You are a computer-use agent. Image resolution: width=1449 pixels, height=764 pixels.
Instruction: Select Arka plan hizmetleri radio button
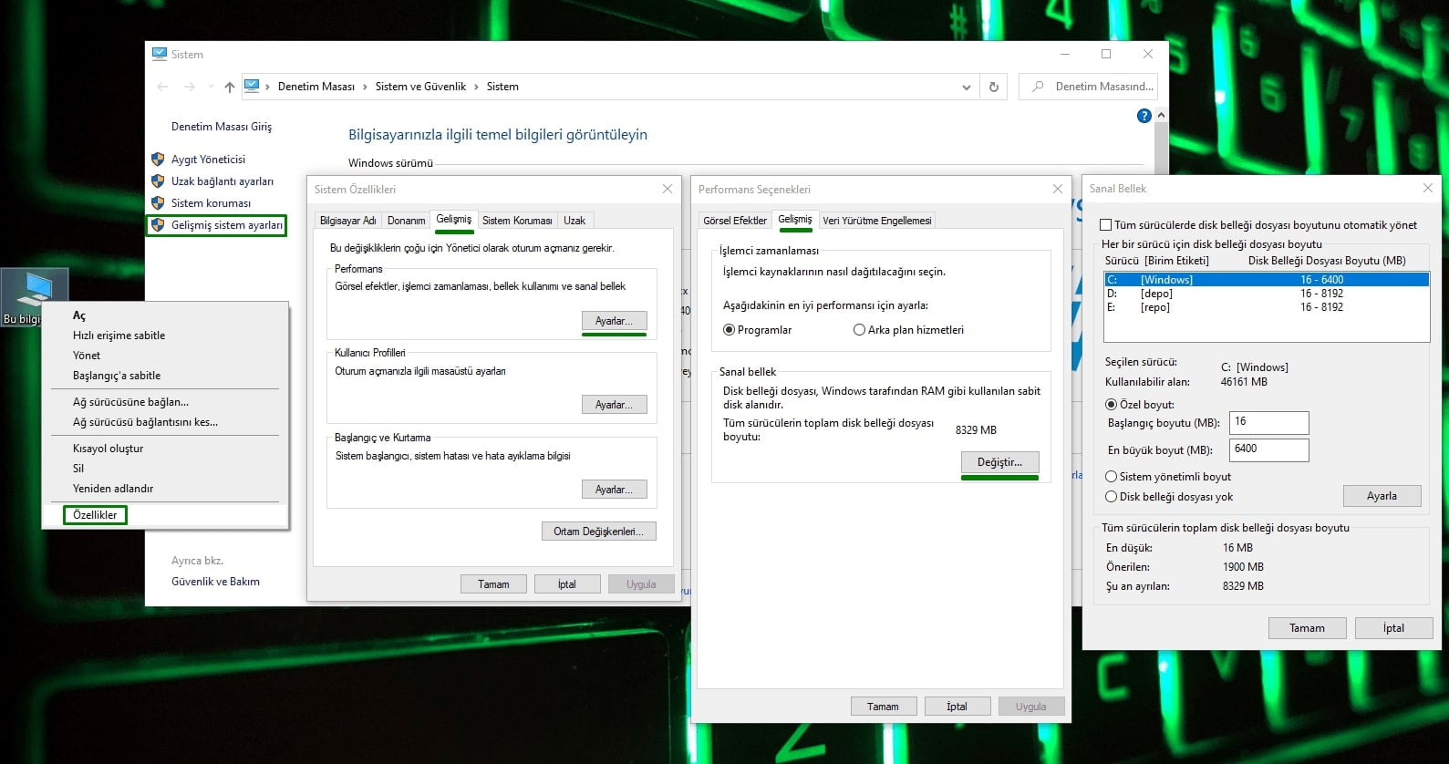click(859, 330)
